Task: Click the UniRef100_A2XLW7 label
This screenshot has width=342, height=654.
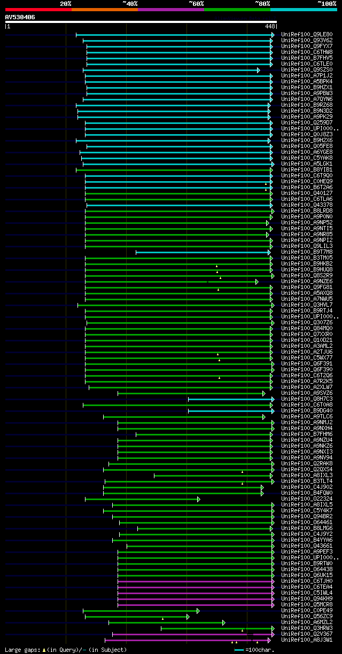Action: click(x=307, y=387)
